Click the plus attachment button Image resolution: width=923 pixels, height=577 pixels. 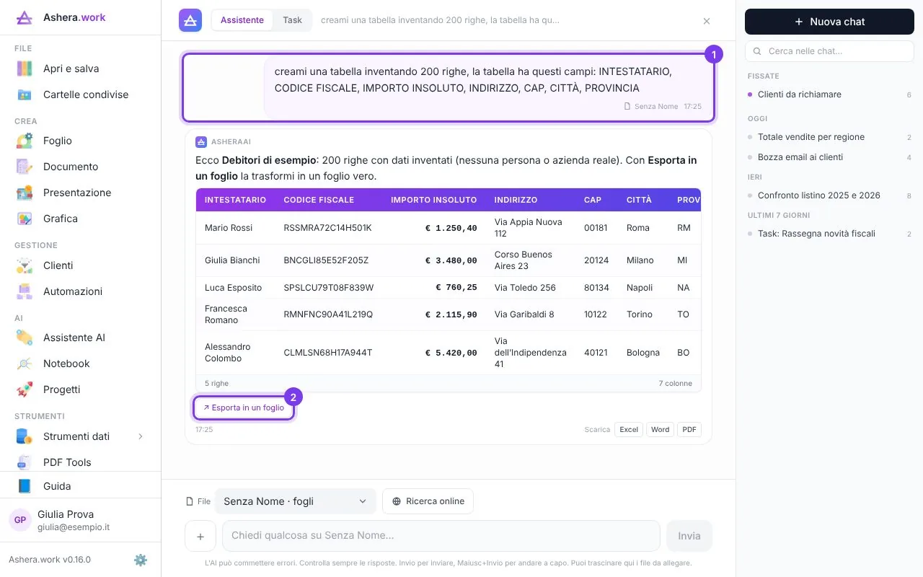200,536
